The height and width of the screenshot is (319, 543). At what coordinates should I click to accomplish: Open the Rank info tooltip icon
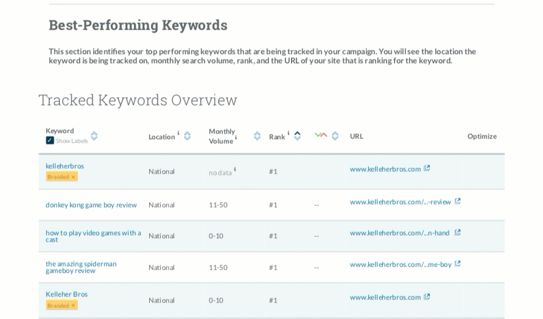click(x=289, y=132)
